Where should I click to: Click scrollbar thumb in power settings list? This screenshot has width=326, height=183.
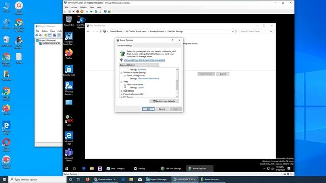[177, 85]
